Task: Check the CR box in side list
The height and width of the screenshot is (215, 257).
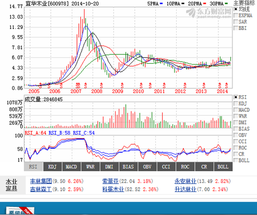Action: pos(236,154)
